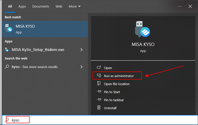The image size is (198, 125).
Task: Open the three-dots options menu
Action: (180, 7)
